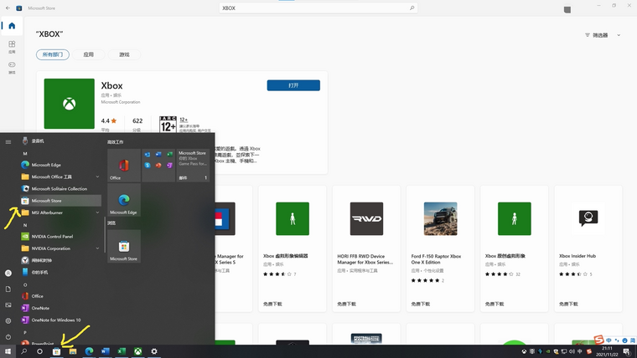Open Microsoft Store from the Start app list
The image size is (637, 358).
click(60, 200)
